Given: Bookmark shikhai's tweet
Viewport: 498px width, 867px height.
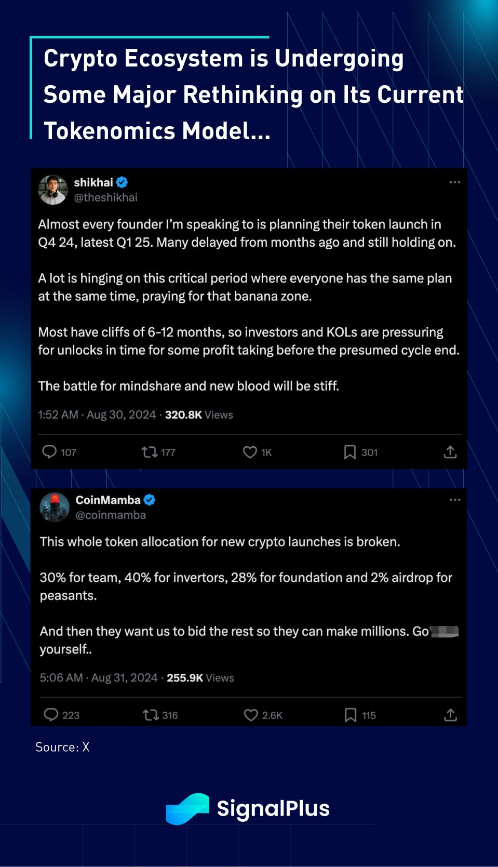Looking at the screenshot, I should [349, 452].
